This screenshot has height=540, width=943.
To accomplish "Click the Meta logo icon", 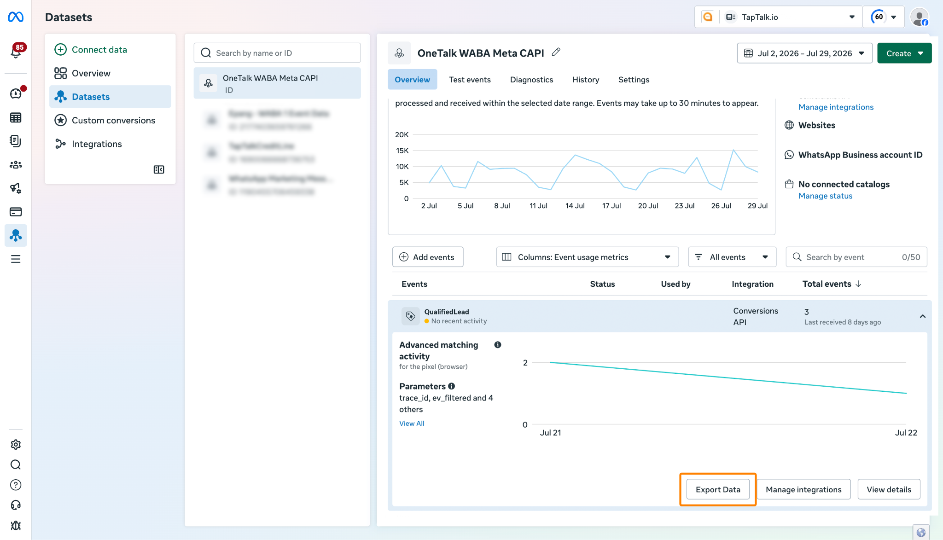I will [x=16, y=17].
